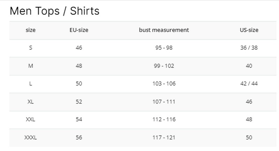Click bust measurement "117 - 121"
Viewport: 279px width, 151px height.
(x=164, y=138)
